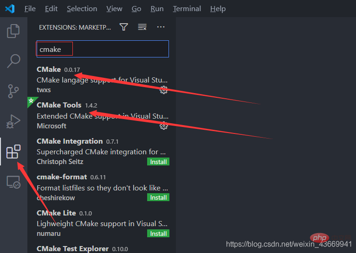Viewport: 356px width, 253px height.
Task: Select CMake Tools extension by Microsoft
Action: (x=93, y=115)
